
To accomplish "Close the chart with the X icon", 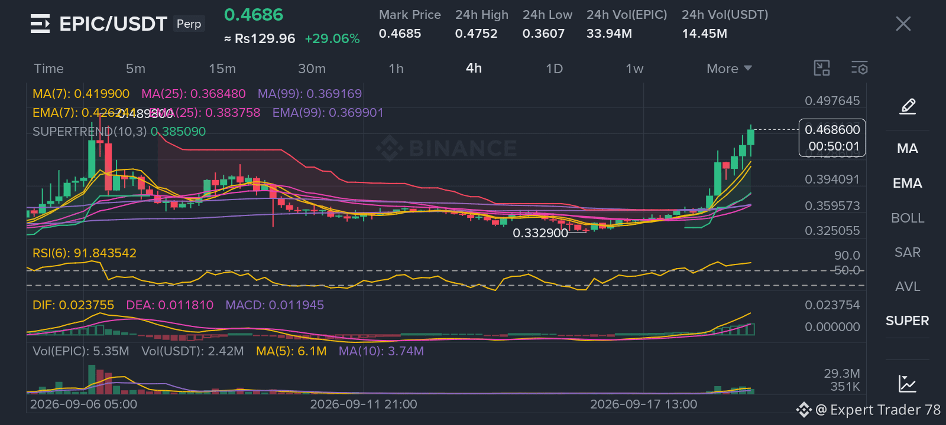I will pos(903,24).
